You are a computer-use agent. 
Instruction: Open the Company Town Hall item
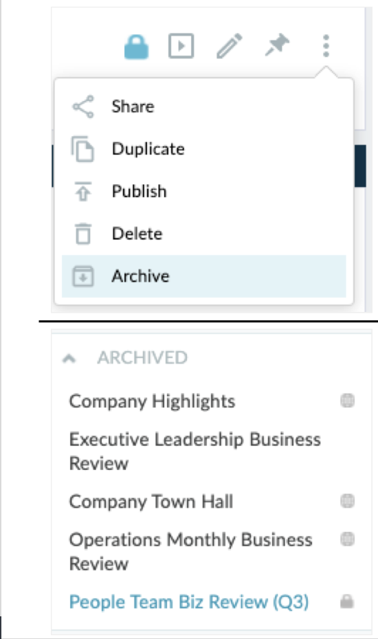(x=151, y=502)
